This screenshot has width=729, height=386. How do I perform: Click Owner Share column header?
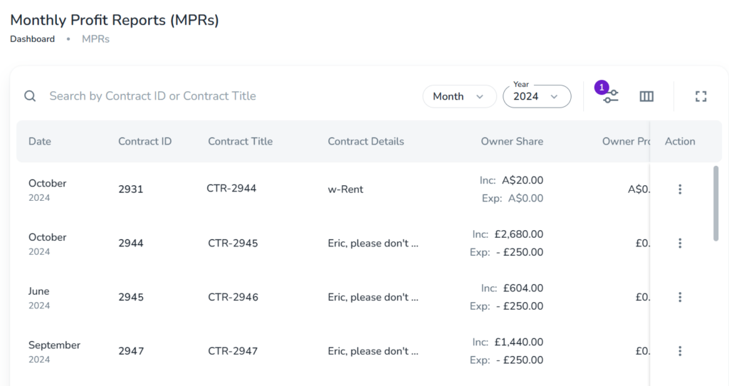(x=511, y=141)
